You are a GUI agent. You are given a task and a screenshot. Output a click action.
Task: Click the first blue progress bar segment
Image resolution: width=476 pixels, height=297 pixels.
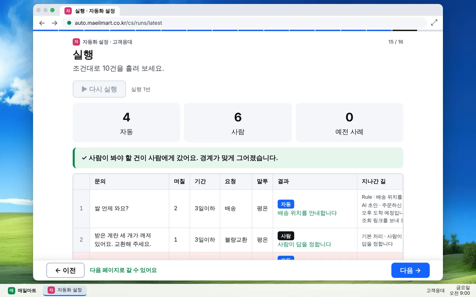coord(46,30)
